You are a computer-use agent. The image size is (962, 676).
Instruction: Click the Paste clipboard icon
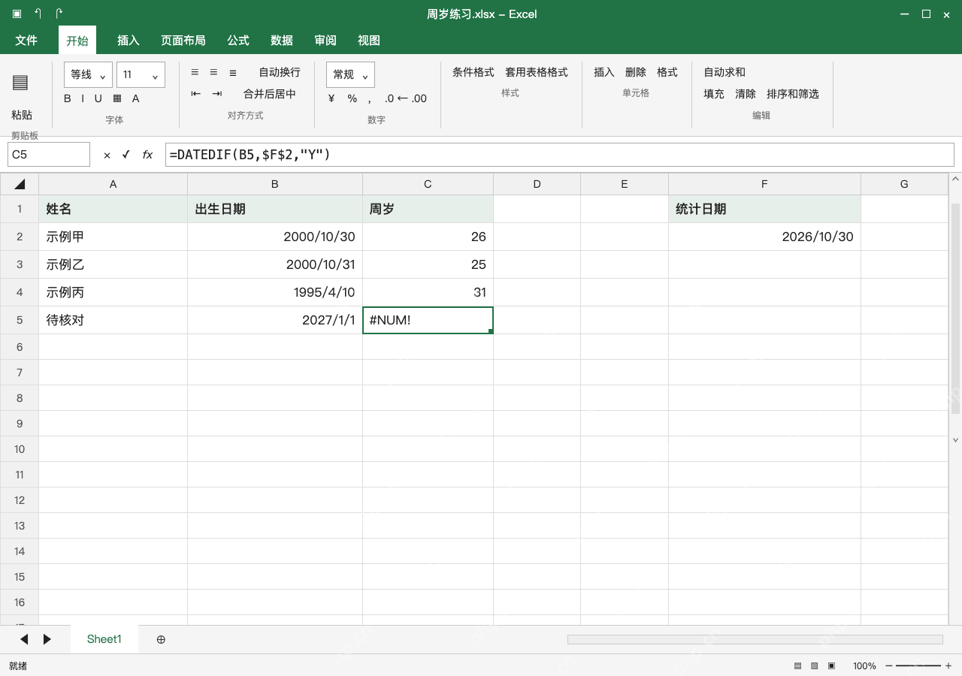tap(20, 83)
